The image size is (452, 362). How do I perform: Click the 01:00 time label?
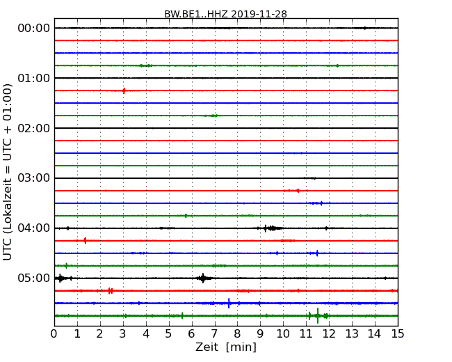click(x=34, y=78)
